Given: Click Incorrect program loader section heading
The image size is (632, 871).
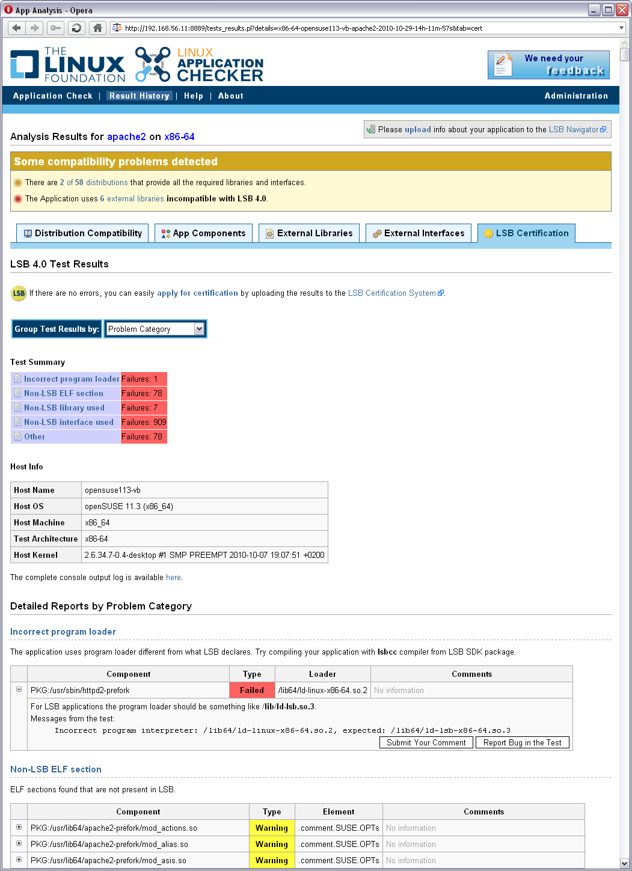Looking at the screenshot, I should [63, 632].
